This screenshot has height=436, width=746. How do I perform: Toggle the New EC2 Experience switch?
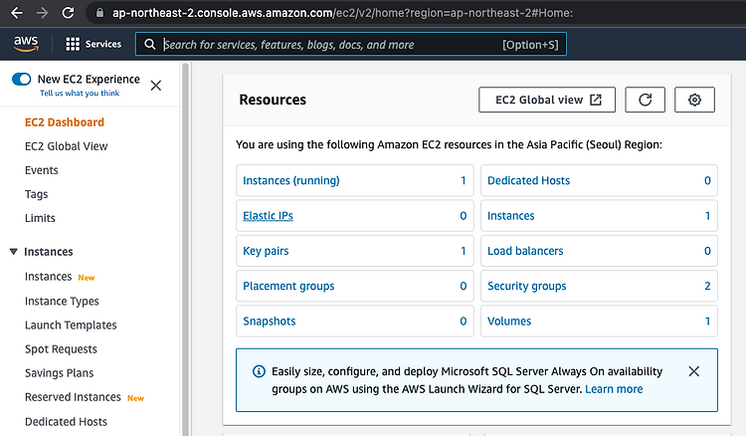pyautogui.click(x=21, y=79)
